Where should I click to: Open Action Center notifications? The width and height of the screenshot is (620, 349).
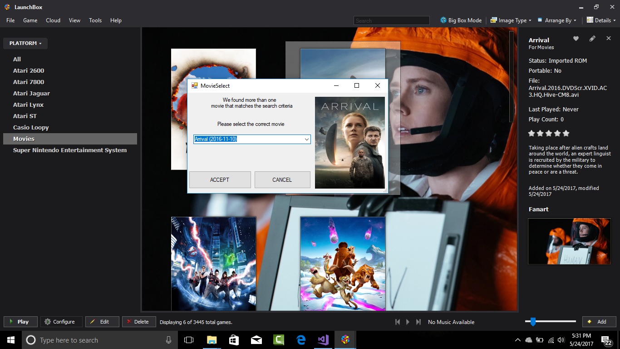coord(606,340)
